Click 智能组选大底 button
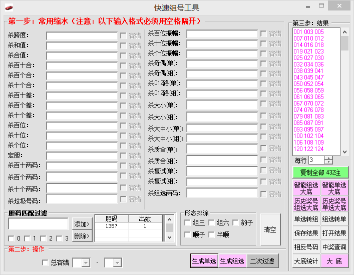 pos(306,188)
